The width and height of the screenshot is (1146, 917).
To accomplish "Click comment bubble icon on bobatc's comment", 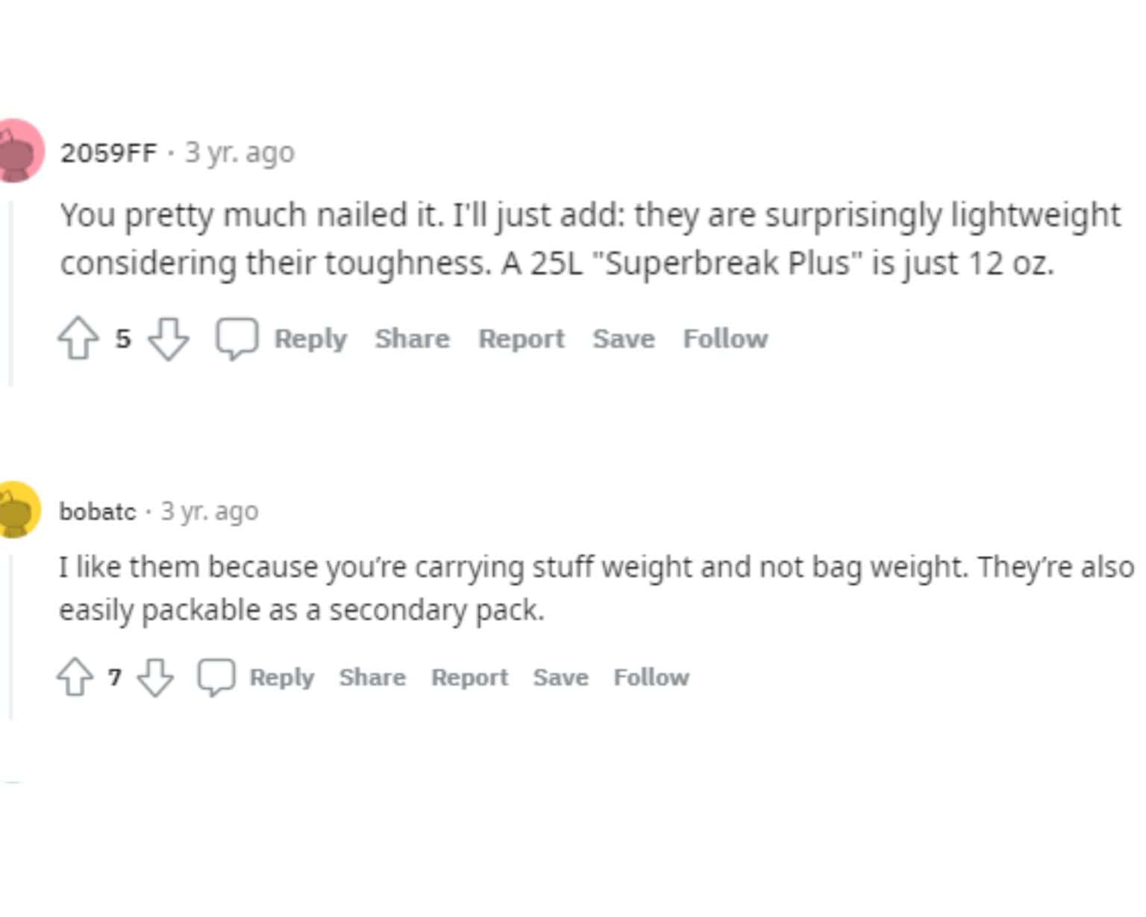I will 216,677.
